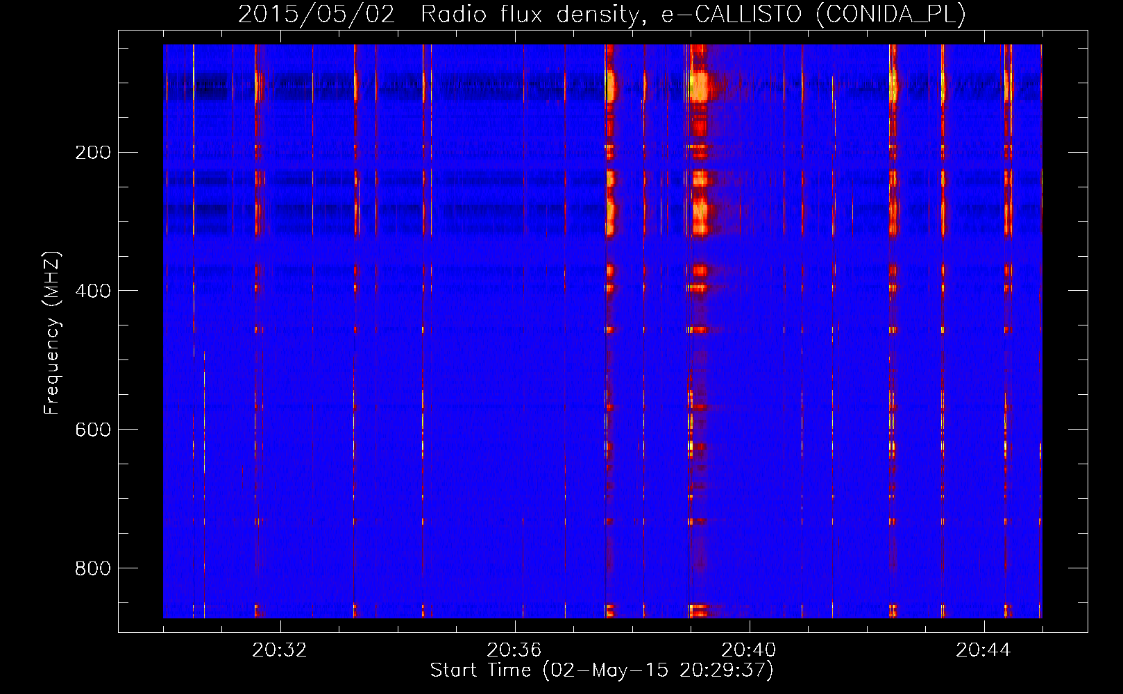Select the 'Frequency (MHZ)' y-axis label
This screenshot has width=1123, height=694.
click(x=52, y=332)
